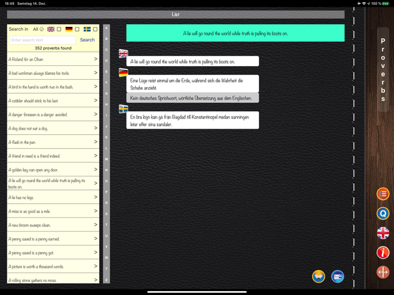Tap the German translation 'Eine Lüge reist' box
The height and width of the screenshot is (295, 394).
click(x=192, y=84)
